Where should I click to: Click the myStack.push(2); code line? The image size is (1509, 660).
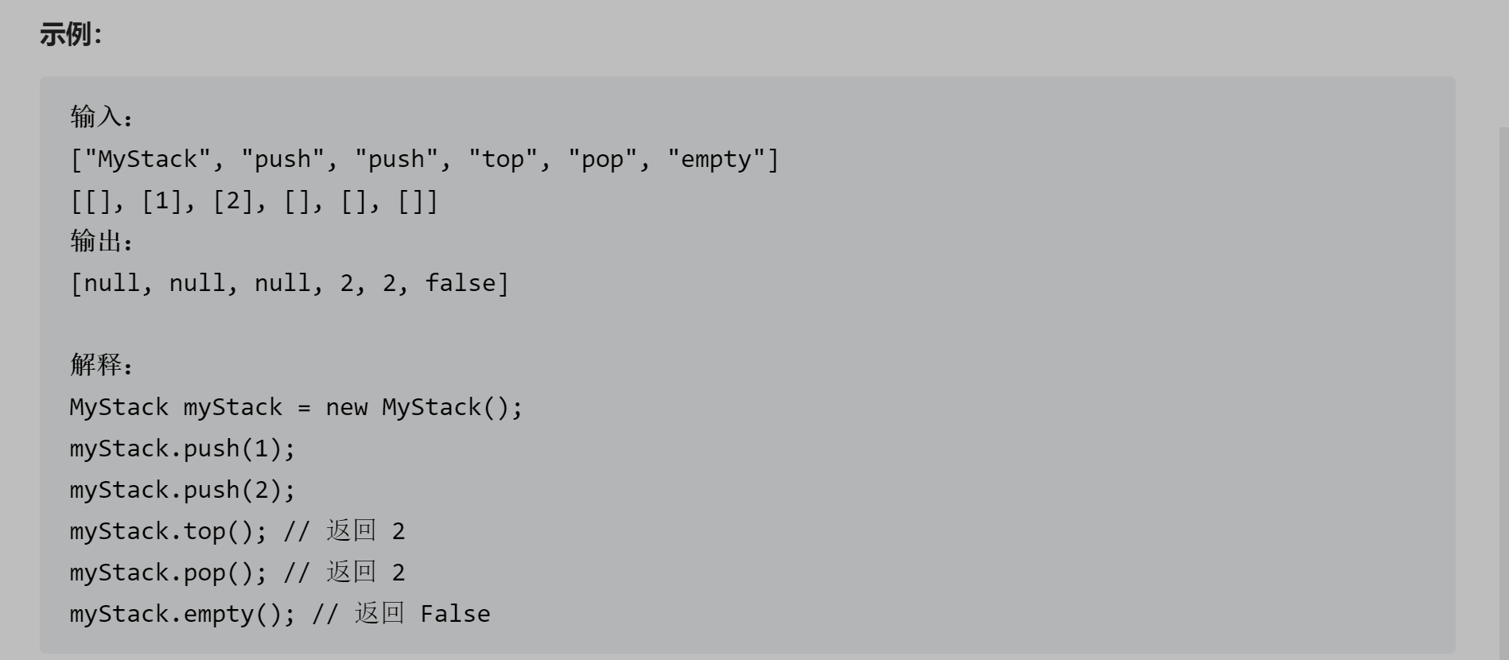[182, 490]
